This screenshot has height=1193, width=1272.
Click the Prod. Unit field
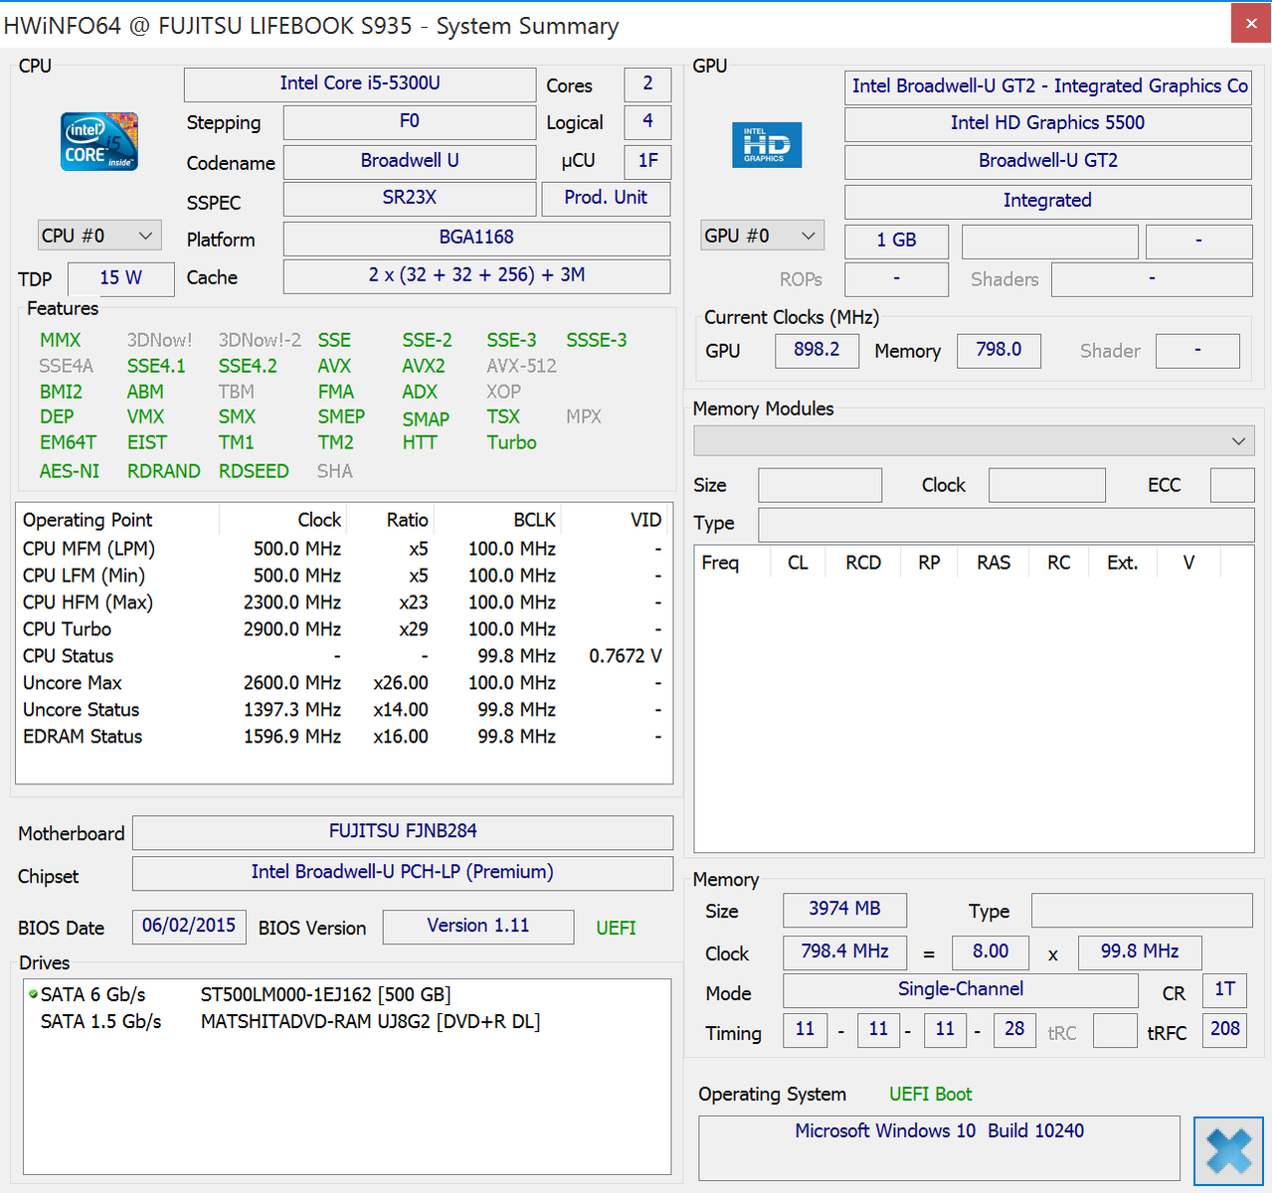point(606,198)
